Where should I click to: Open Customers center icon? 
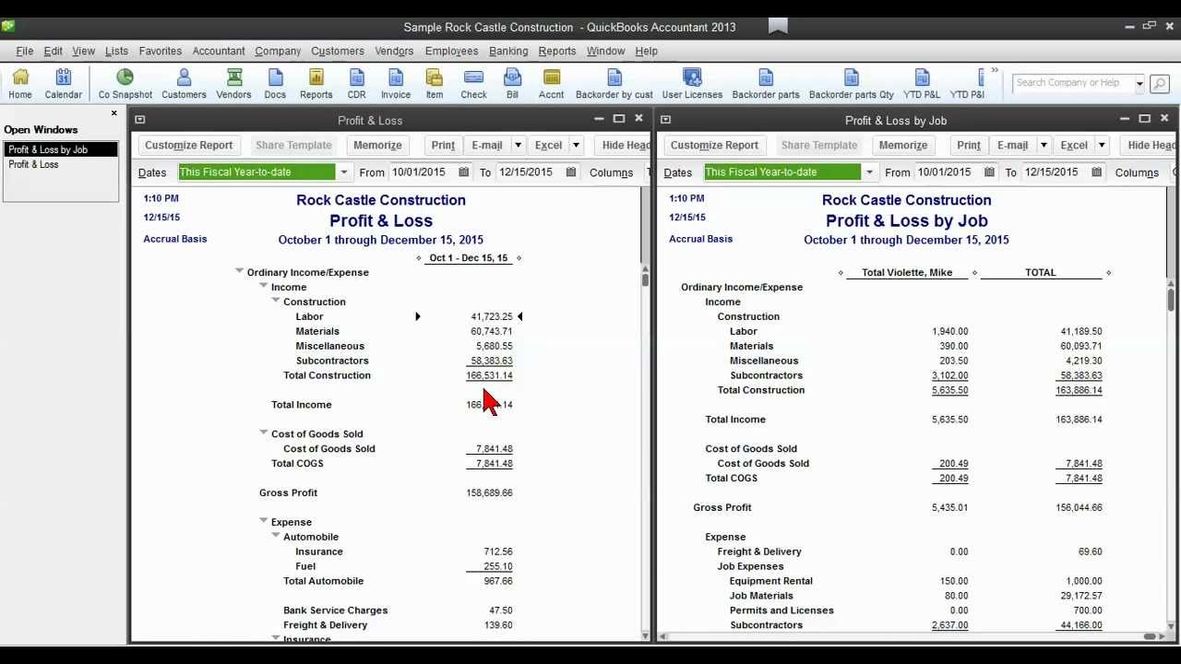coord(184,83)
